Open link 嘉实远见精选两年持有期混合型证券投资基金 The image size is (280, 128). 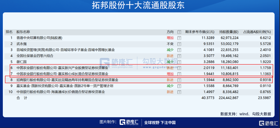point(67,80)
